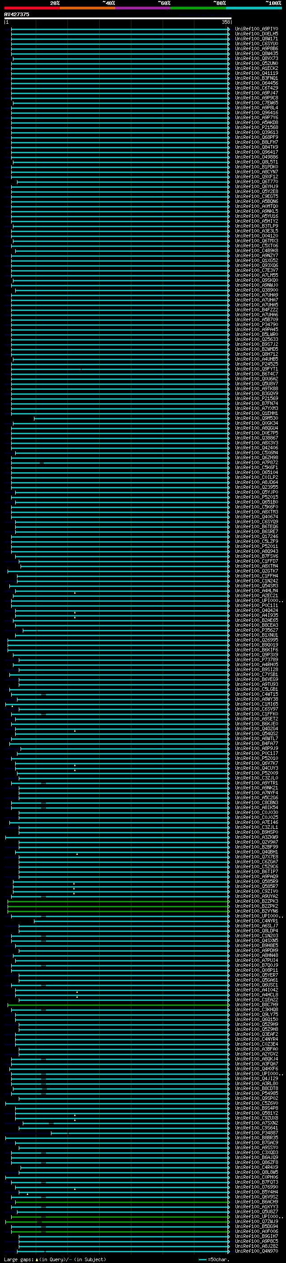Click the UniRef100_B8BR35 label
The image size is (286, 1263).
click(257, 1138)
